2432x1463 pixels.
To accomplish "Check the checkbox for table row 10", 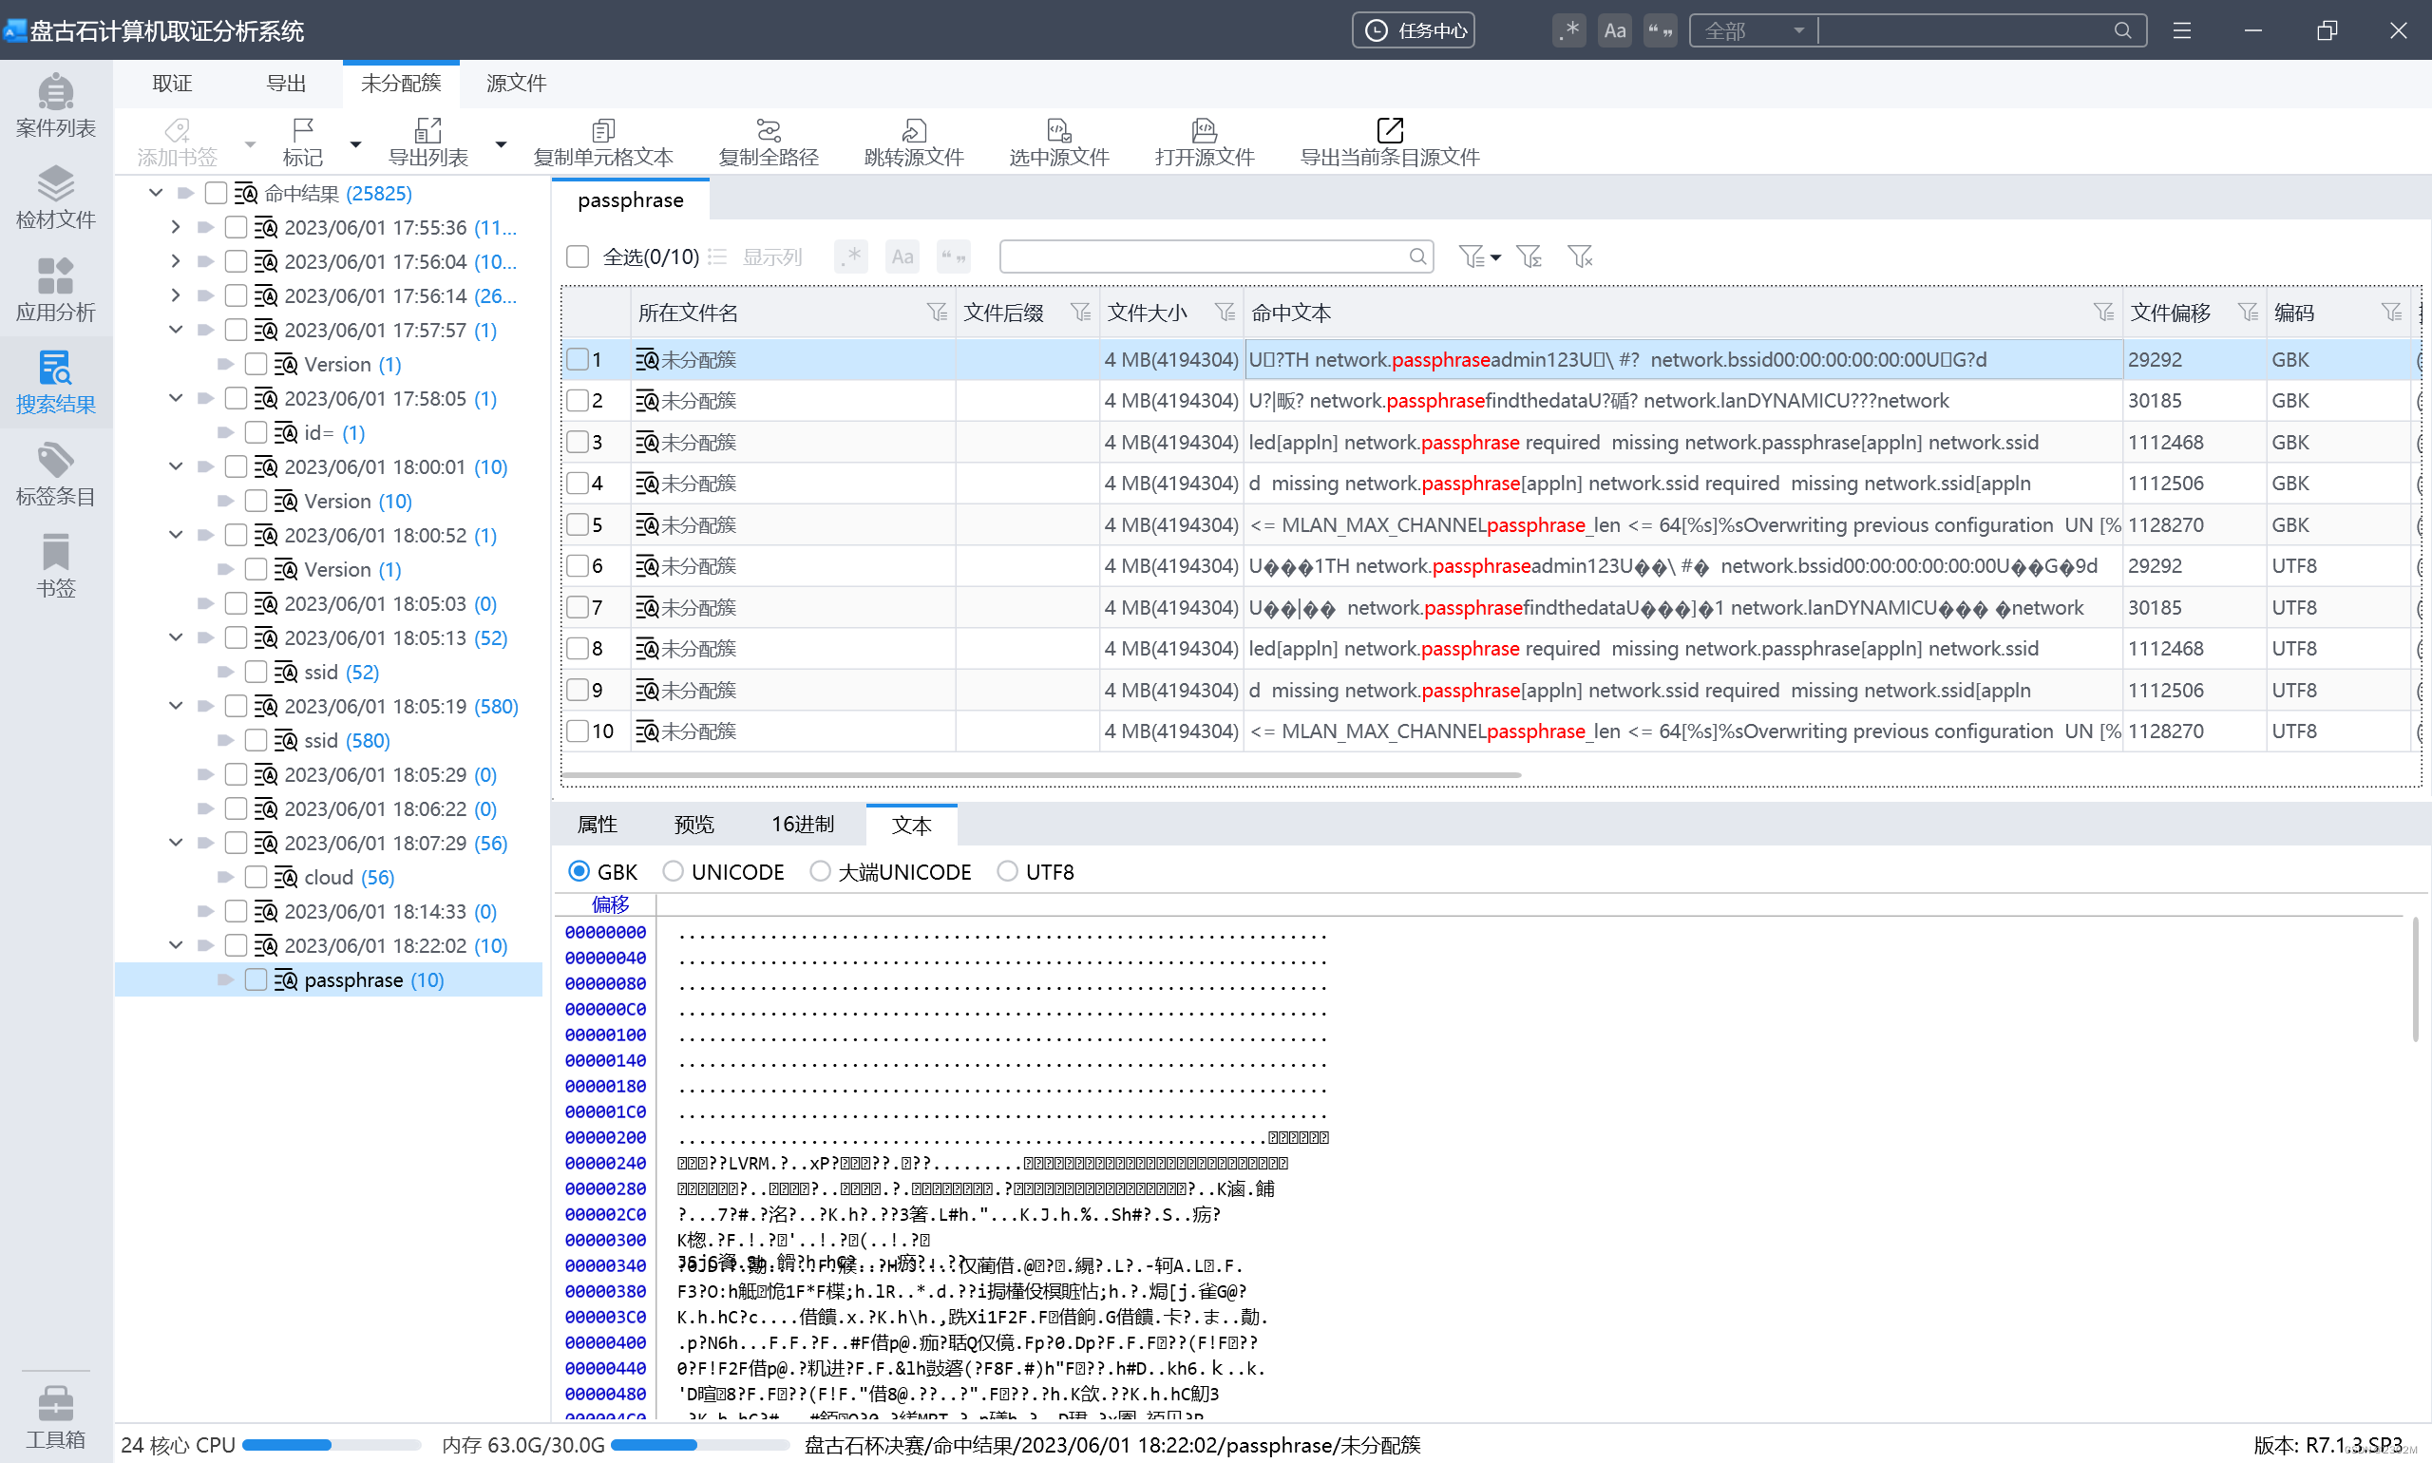I will pyautogui.click(x=578, y=731).
